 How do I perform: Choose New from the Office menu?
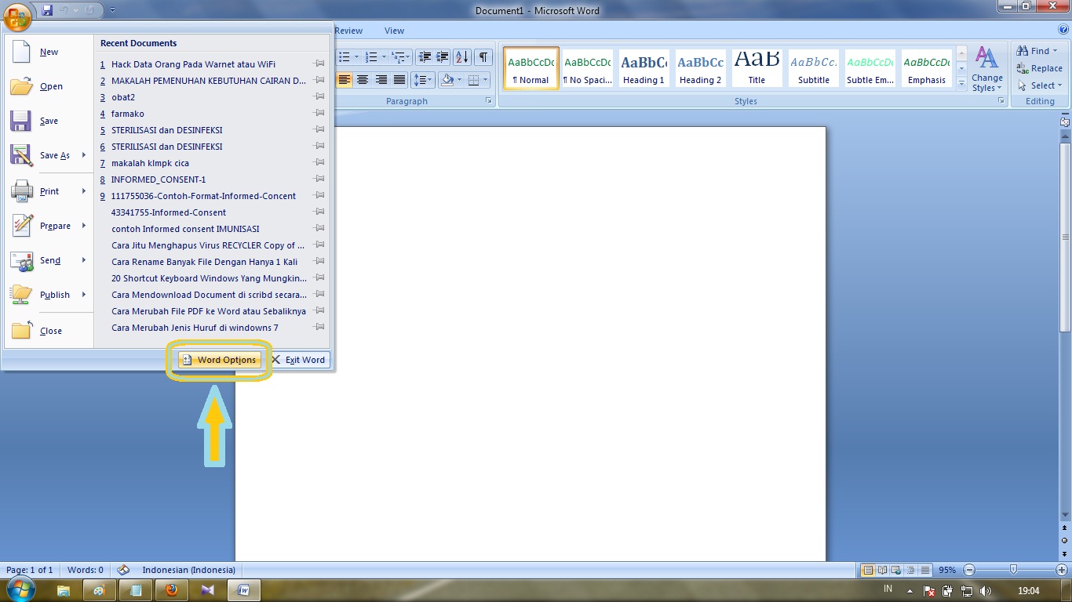coord(48,52)
